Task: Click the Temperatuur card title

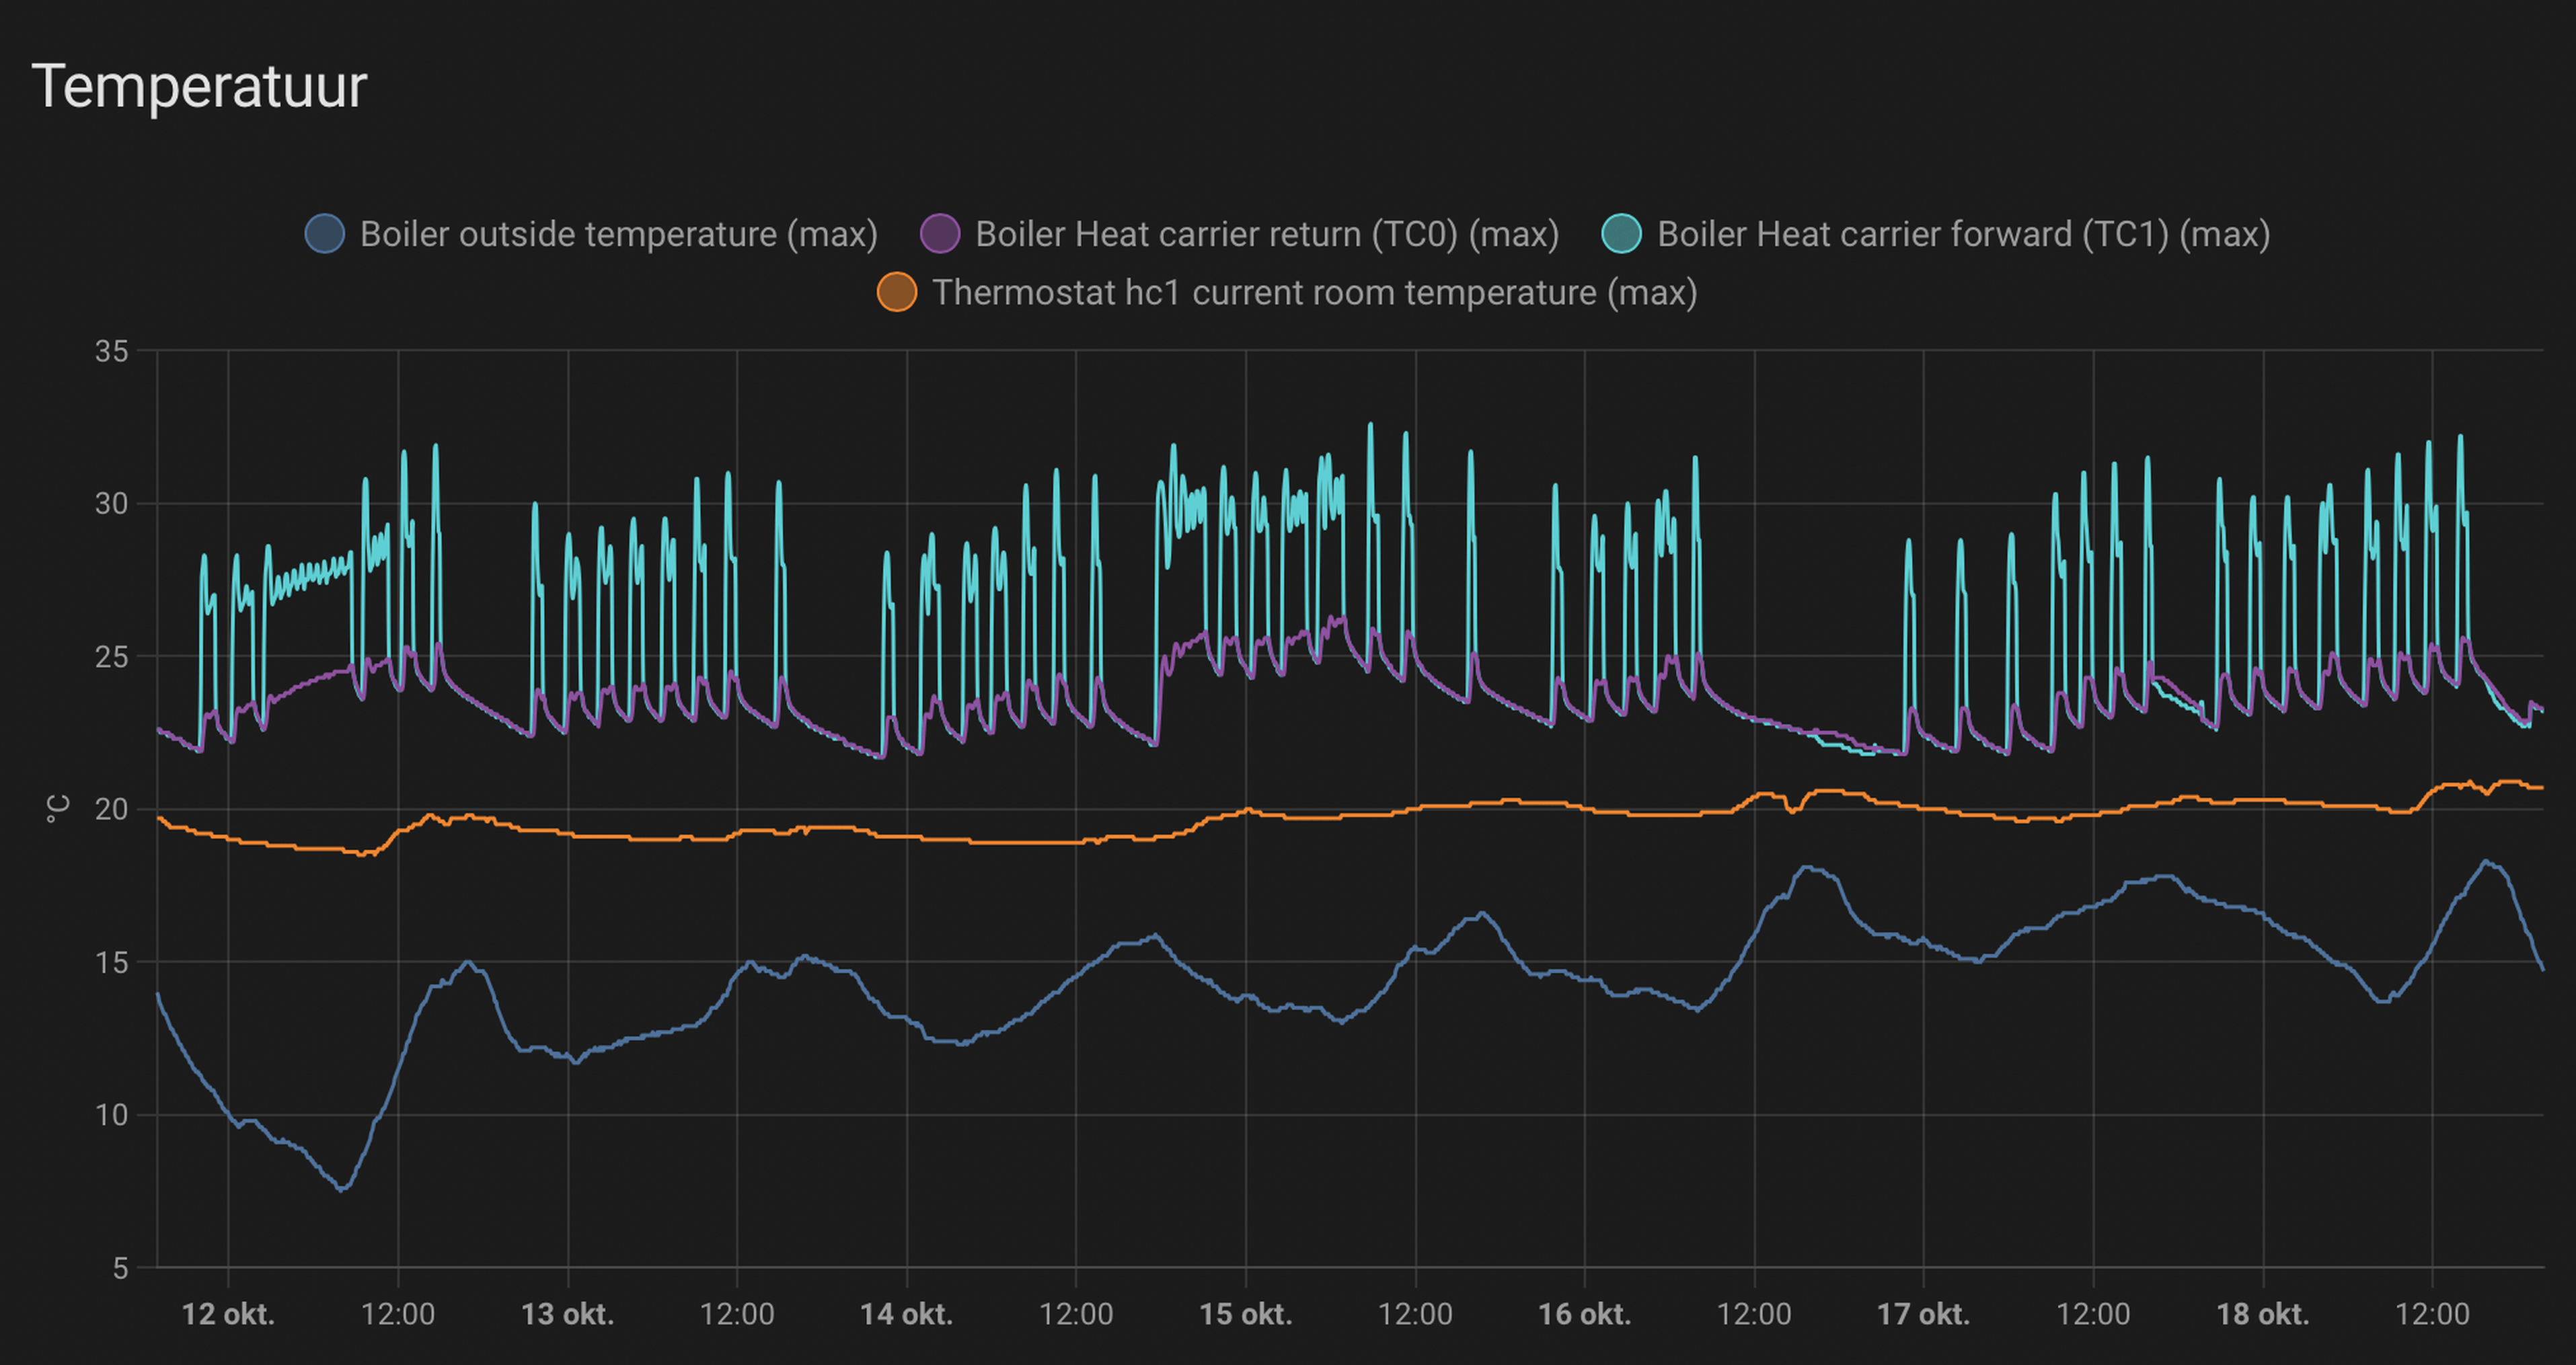Action: tap(199, 86)
